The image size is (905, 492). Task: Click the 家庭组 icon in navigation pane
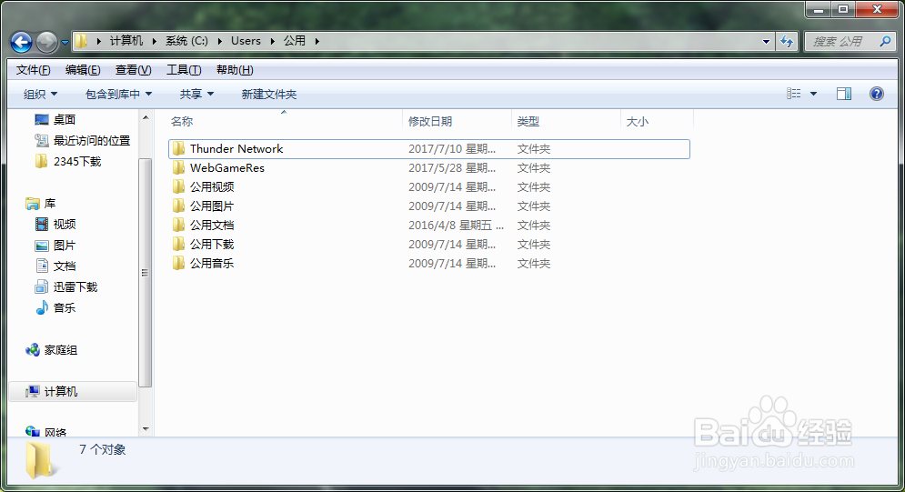coord(33,350)
